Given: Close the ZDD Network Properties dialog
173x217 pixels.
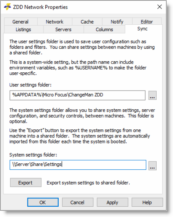Looking at the screenshot, I should click(160, 6).
